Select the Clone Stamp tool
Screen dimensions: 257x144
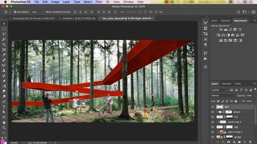4,70
